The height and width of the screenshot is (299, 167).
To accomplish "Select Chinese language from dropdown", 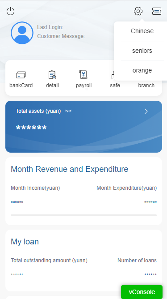I will pyautogui.click(x=142, y=31).
